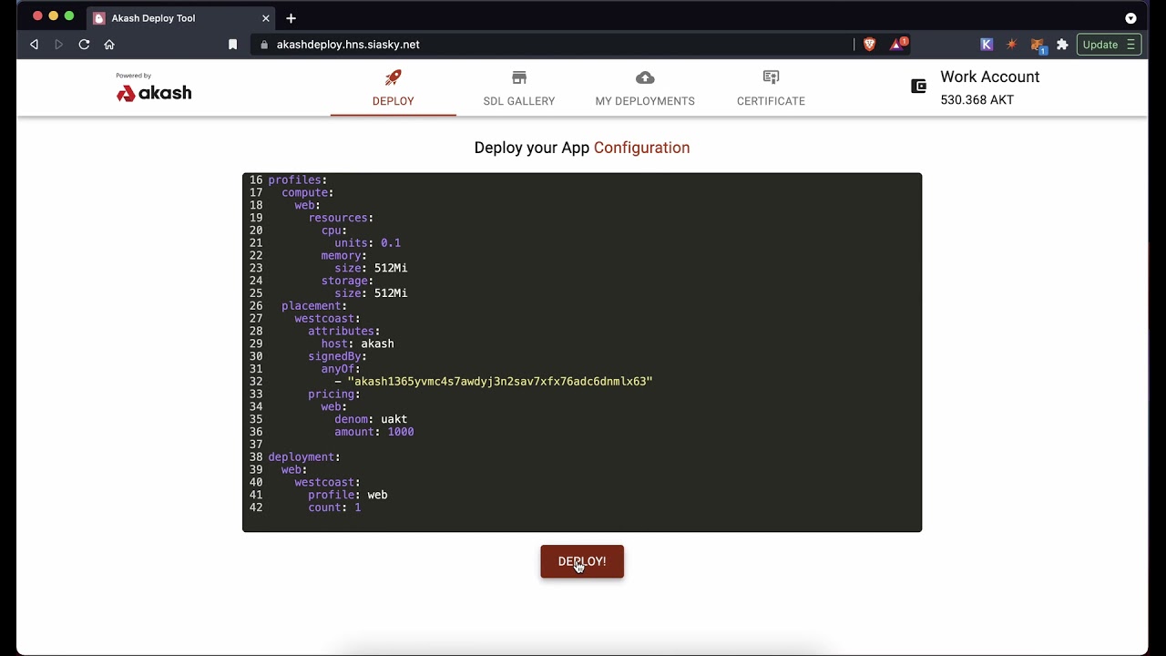The height and width of the screenshot is (656, 1166).
Task: Open the Keplr wallet extension
Action: pyautogui.click(x=987, y=45)
